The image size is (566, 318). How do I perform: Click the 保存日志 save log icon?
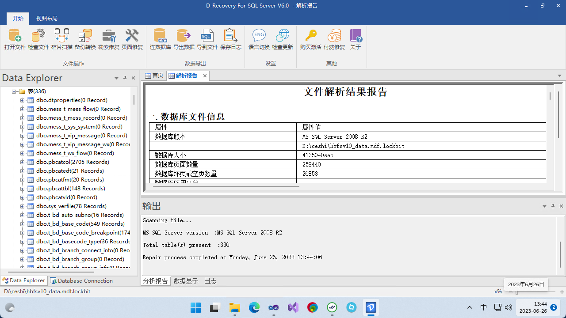(x=231, y=39)
